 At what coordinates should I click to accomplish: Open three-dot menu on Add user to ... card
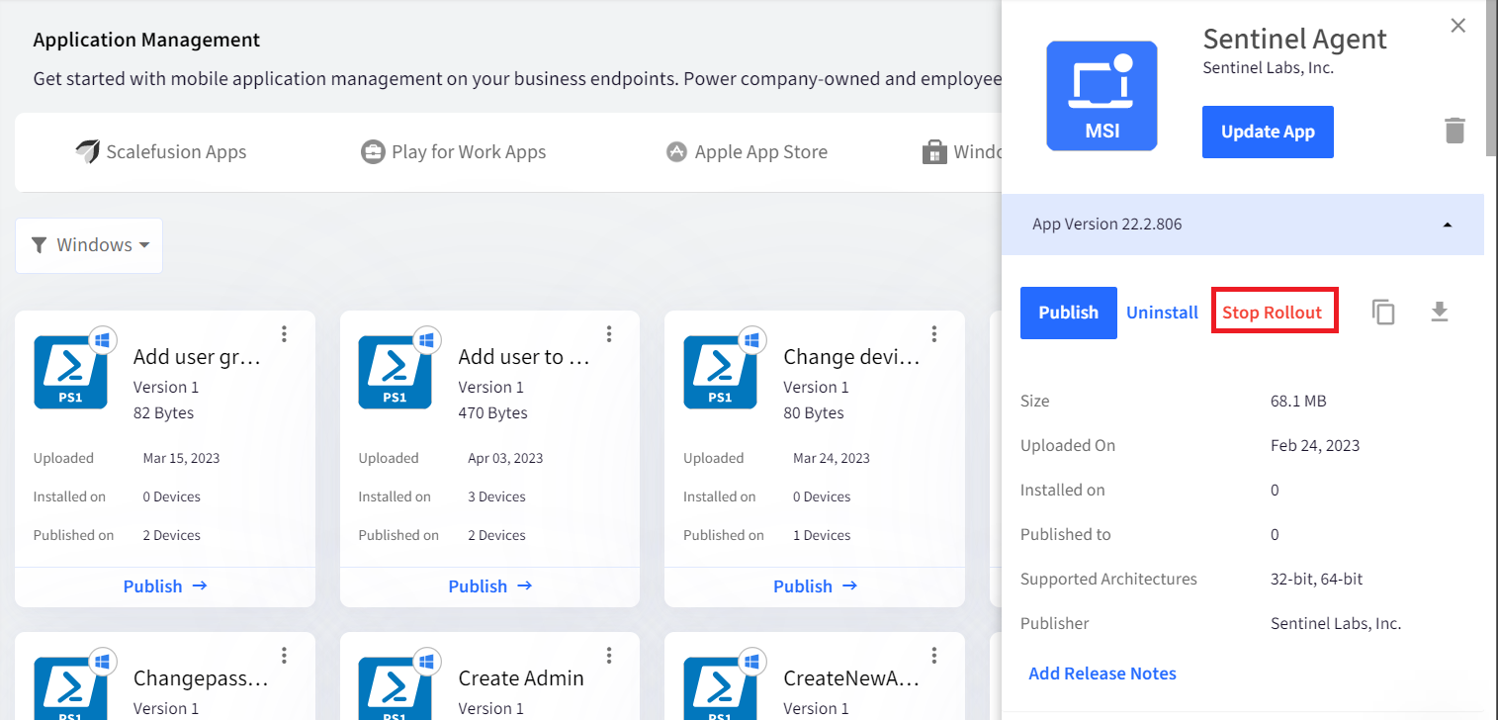pos(609,334)
